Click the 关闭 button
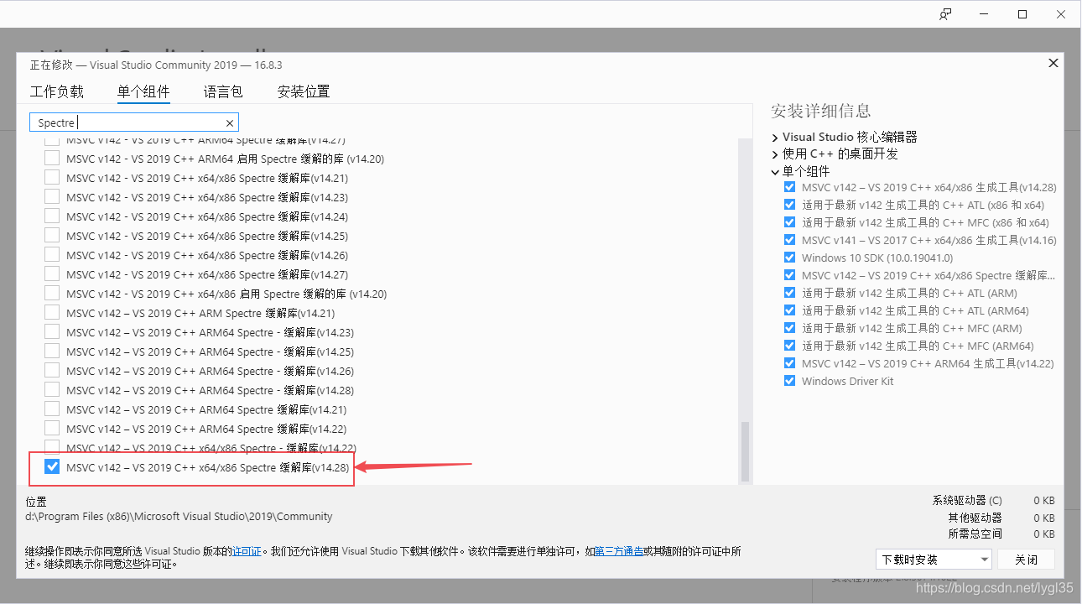The image size is (1082, 604). click(1026, 560)
